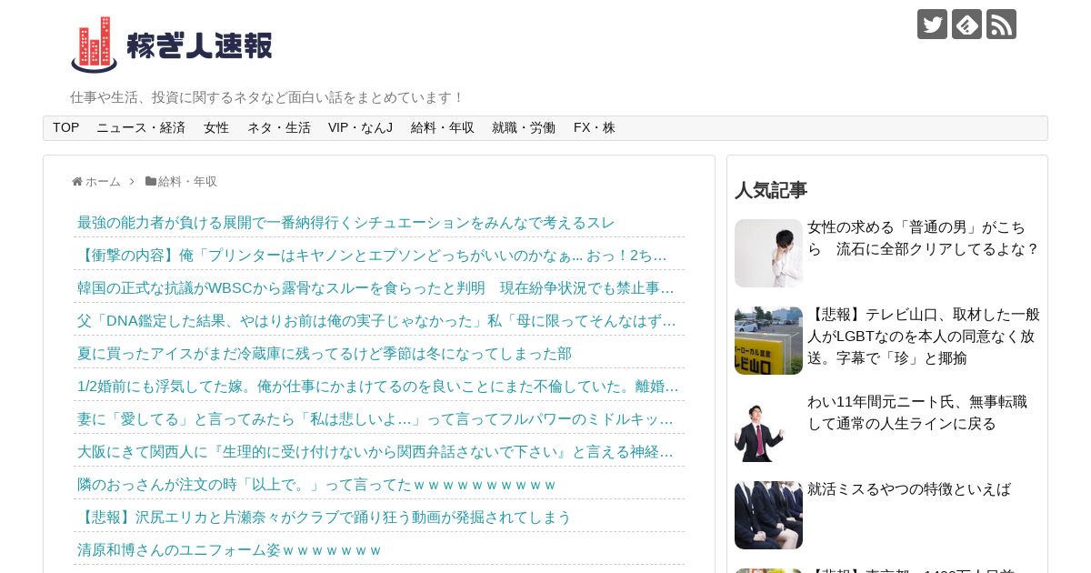
Task: Open the ネタ・生活 menu item
Action: coord(279,128)
